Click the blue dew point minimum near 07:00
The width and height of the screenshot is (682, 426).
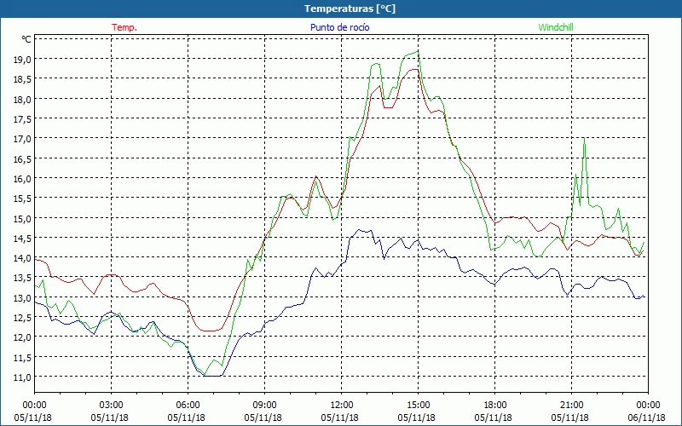[x=213, y=376]
